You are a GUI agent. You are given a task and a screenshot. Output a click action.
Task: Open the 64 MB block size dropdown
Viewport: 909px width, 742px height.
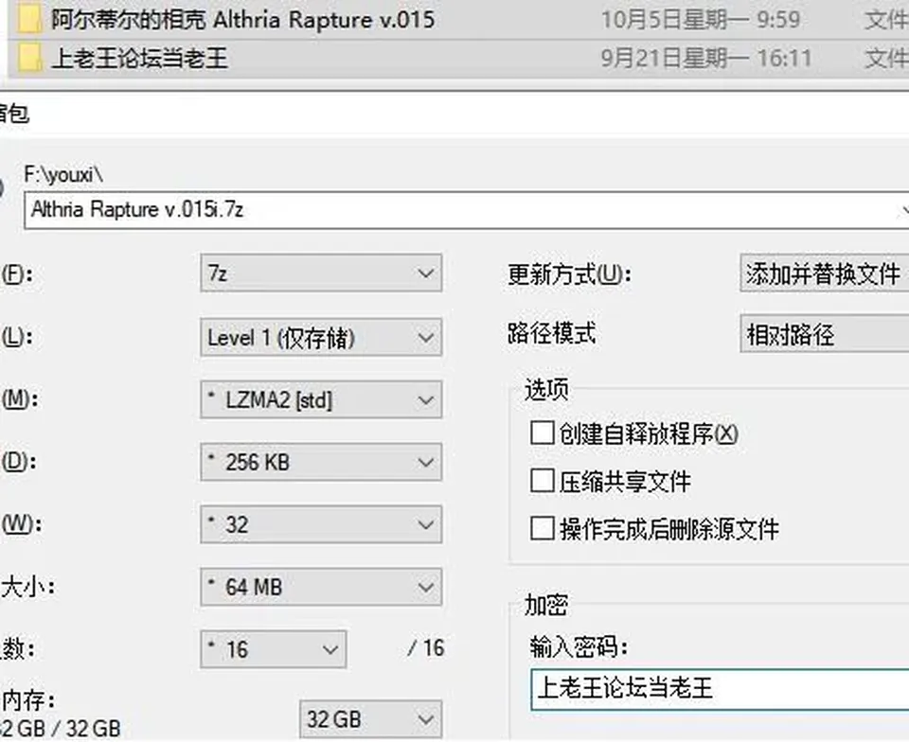[x=321, y=588]
